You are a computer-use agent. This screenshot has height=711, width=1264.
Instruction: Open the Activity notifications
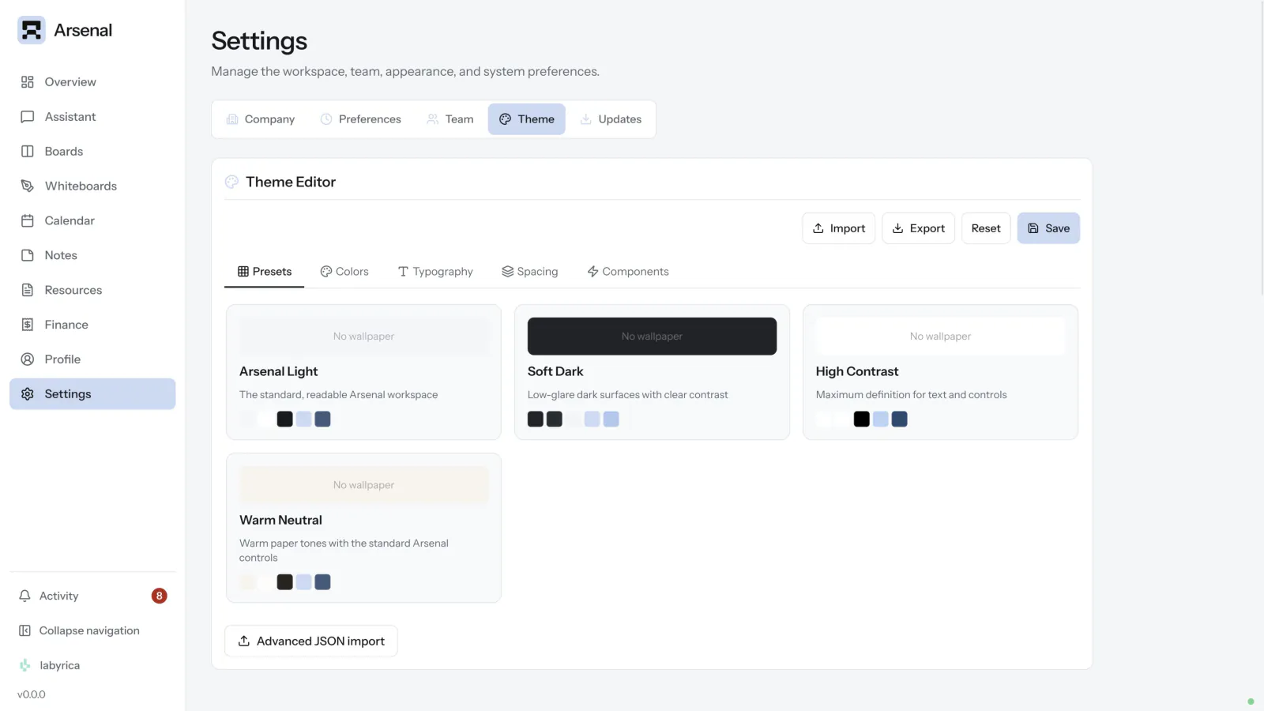click(92, 596)
